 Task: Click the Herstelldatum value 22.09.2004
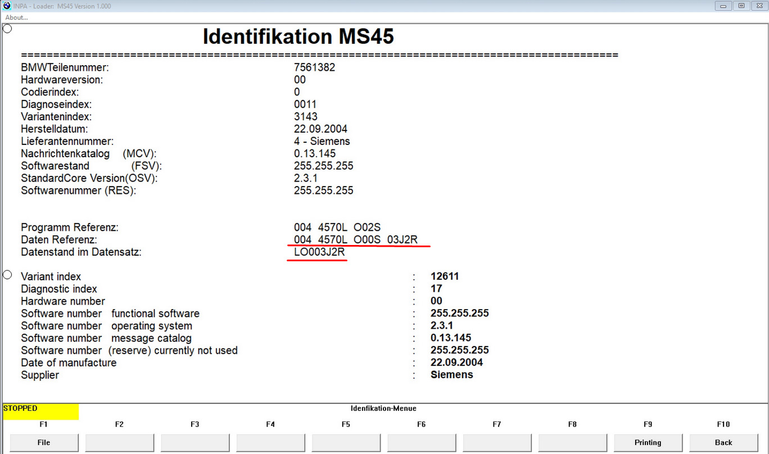[x=319, y=129]
